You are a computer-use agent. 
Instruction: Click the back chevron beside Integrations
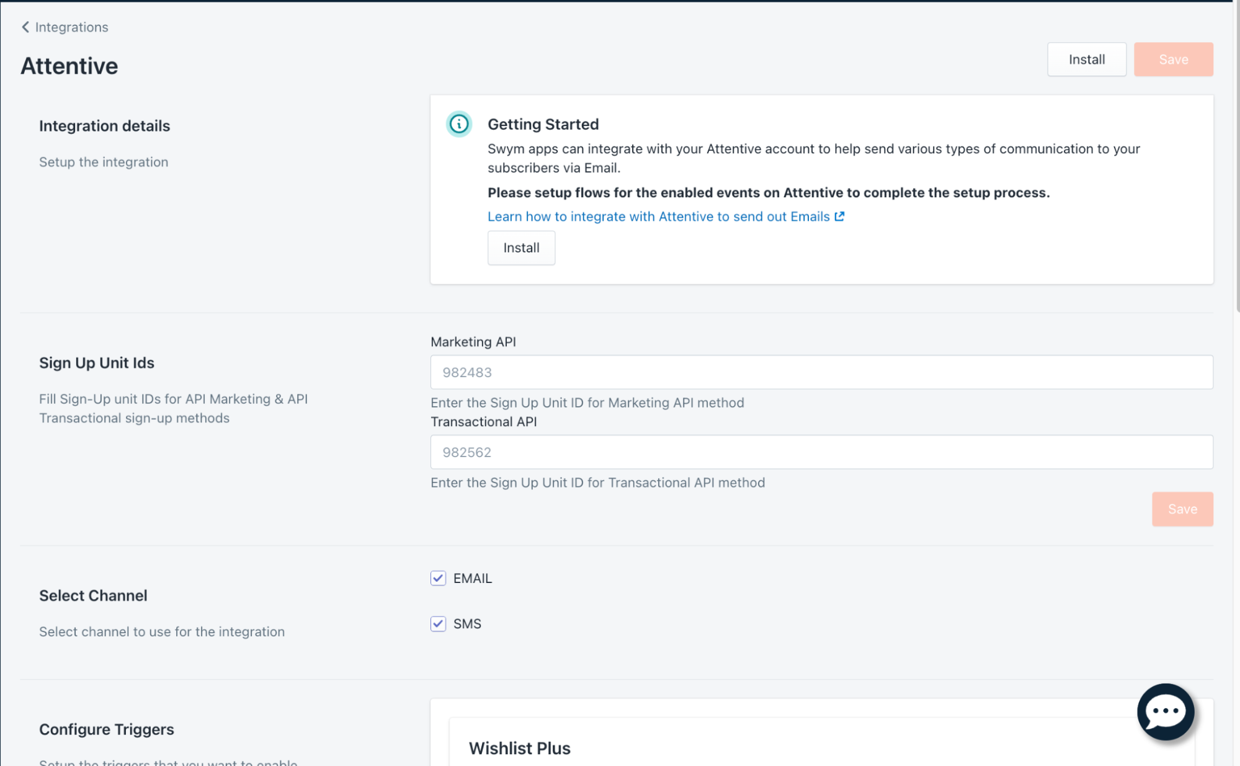(25, 27)
